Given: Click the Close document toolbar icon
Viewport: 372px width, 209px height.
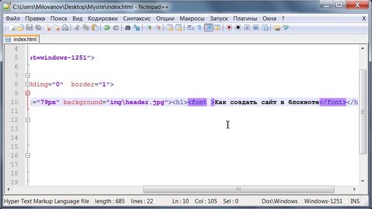Looking at the screenshot, I should pyautogui.click(x=48, y=28).
